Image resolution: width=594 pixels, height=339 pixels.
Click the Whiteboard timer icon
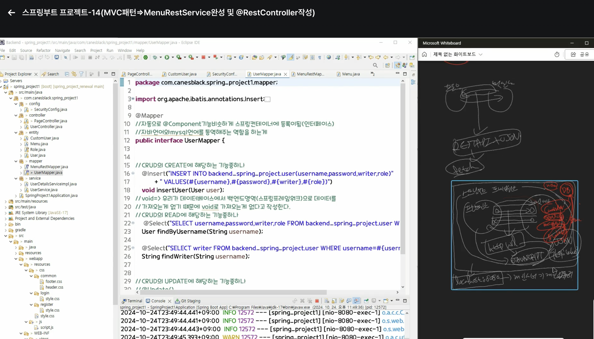557,54
